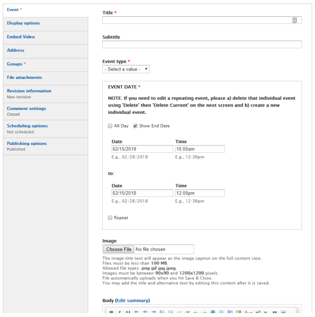Viewport: 315px width, 317px height.
Task: Apply bold in the Body editor toolbar
Action: click(111, 312)
